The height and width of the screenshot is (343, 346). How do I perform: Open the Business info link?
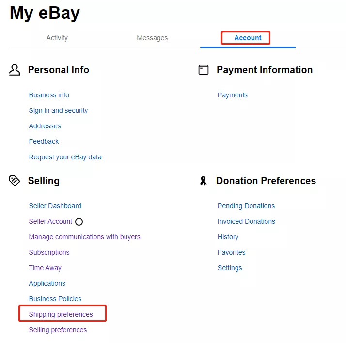click(49, 95)
